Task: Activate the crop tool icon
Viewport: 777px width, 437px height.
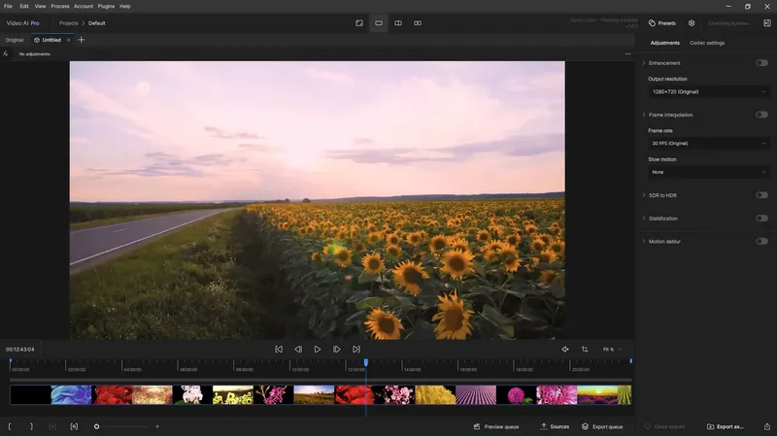Action: (585, 350)
